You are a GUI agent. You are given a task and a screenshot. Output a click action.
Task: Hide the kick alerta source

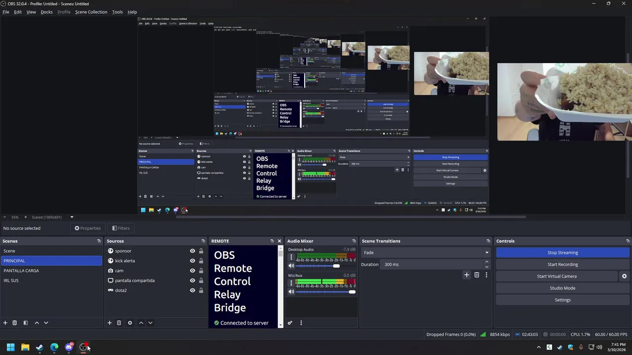click(193, 261)
